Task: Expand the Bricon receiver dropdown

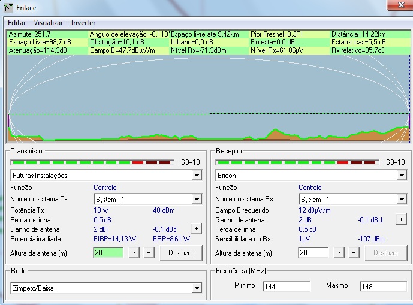Action: pos(402,176)
